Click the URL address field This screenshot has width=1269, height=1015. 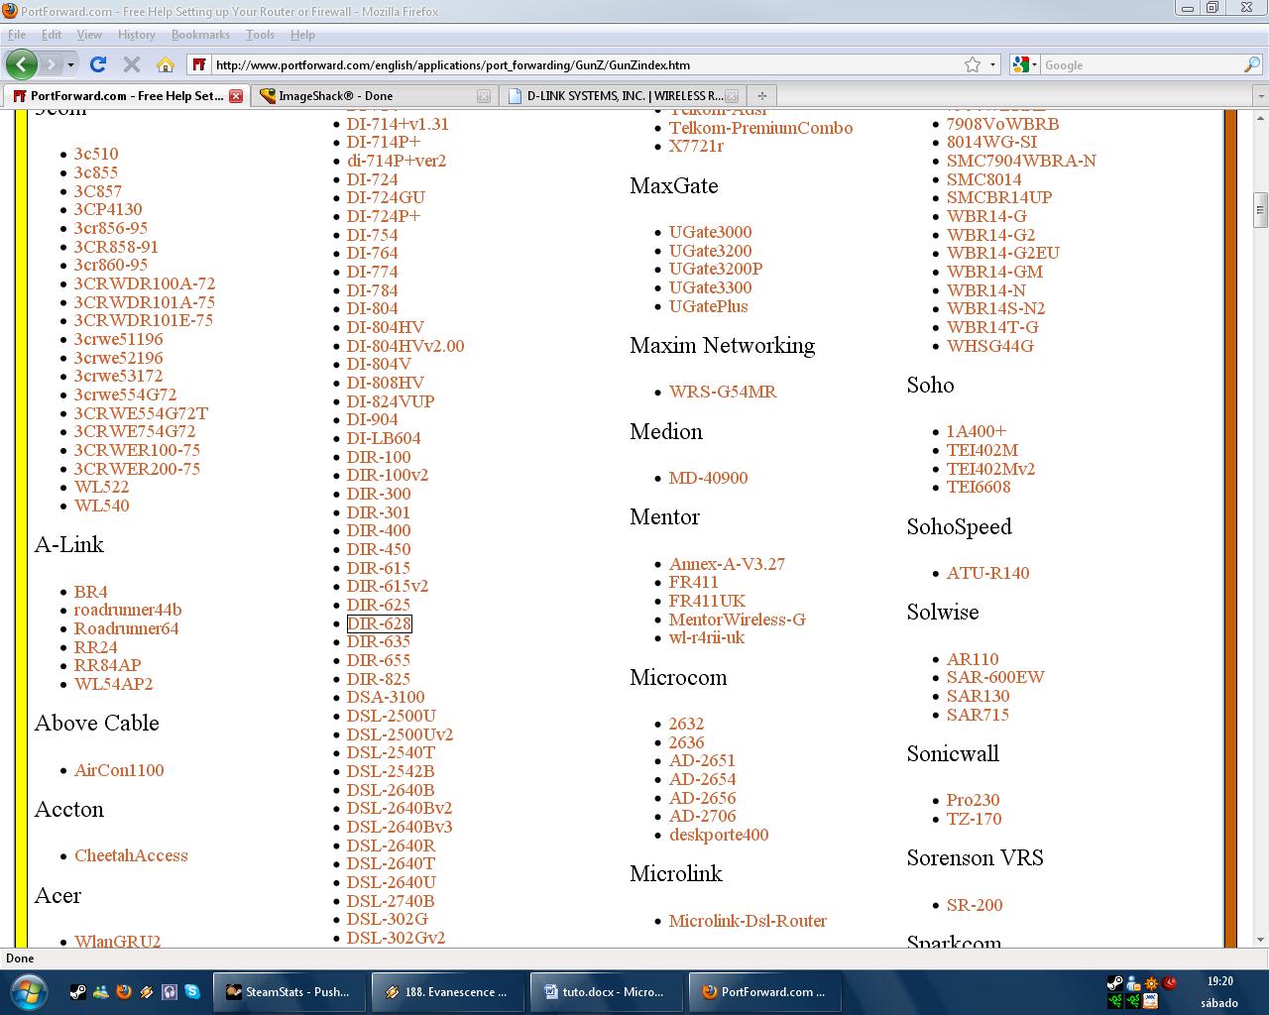[x=585, y=64]
